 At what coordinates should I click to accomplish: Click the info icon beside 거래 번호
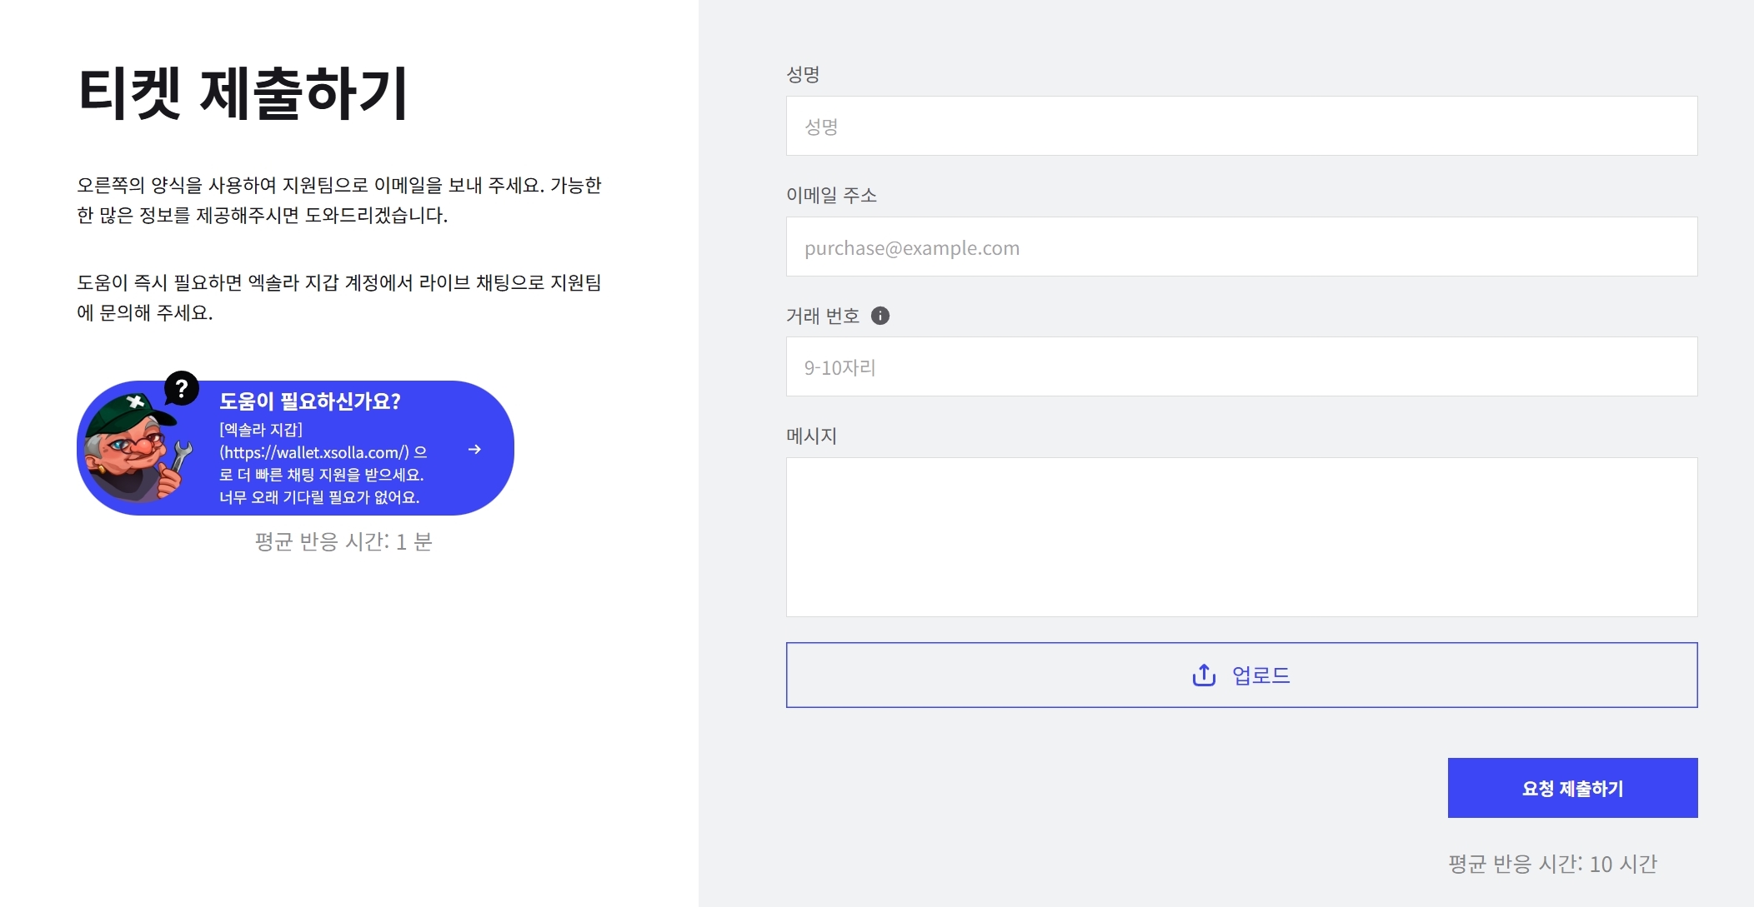880,316
